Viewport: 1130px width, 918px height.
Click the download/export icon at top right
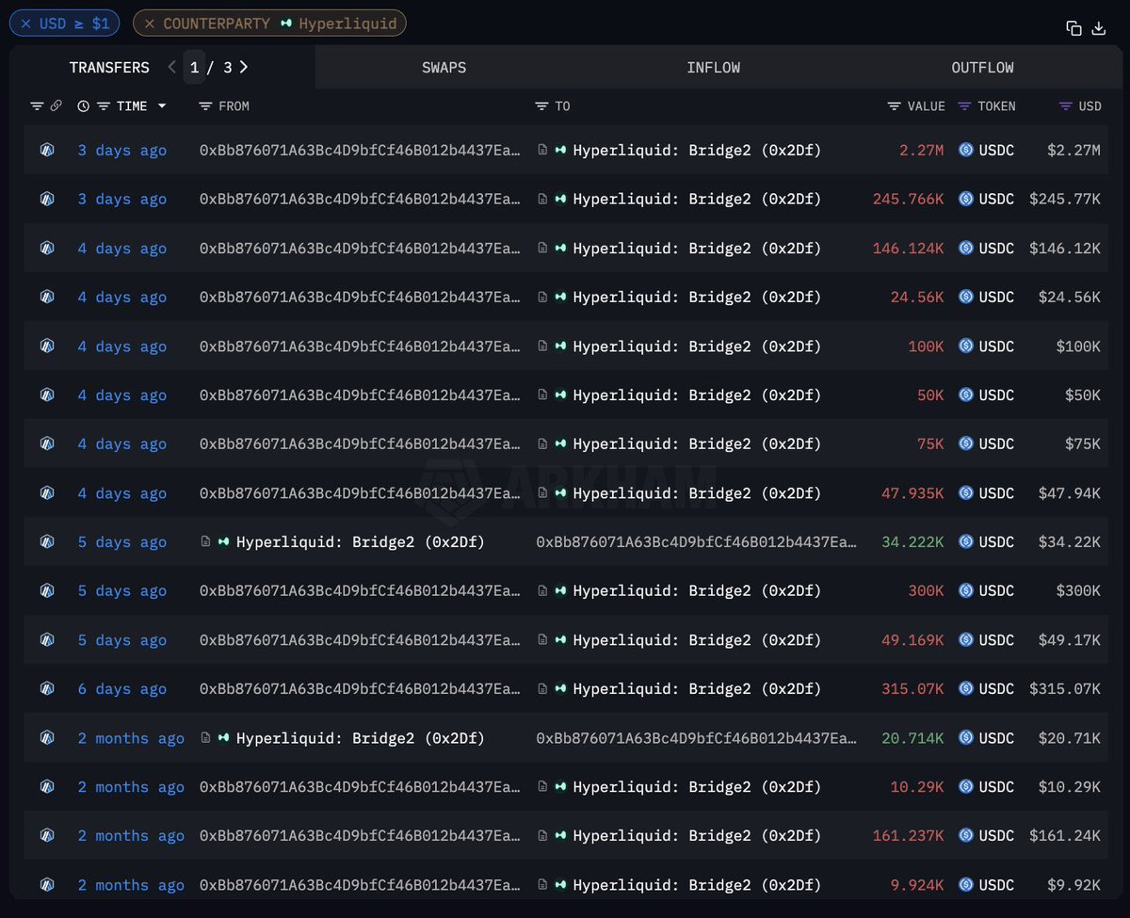pyautogui.click(x=1099, y=28)
